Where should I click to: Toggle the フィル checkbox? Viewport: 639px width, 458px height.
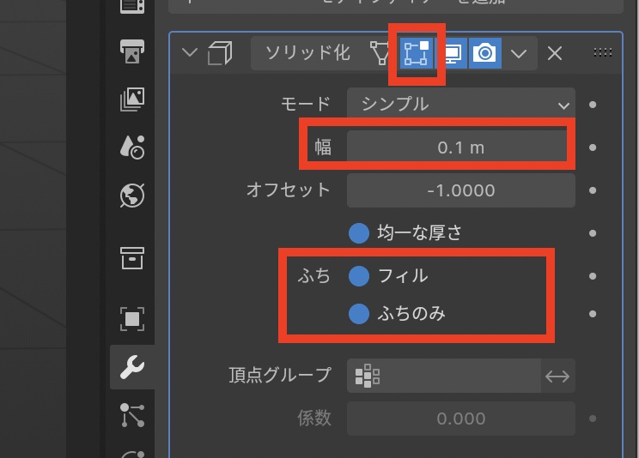click(359, 276)
